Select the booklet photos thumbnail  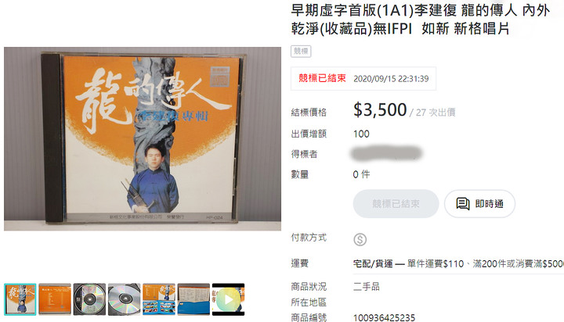coord(159,299)
